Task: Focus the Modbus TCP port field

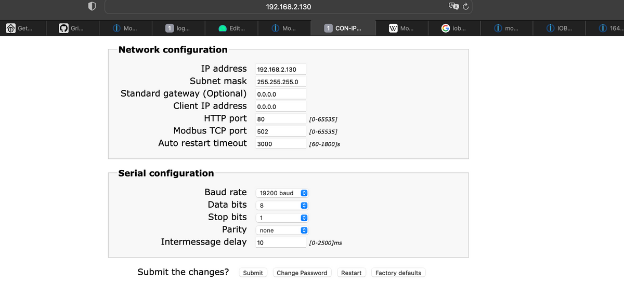Action: (x=280, y=131)
